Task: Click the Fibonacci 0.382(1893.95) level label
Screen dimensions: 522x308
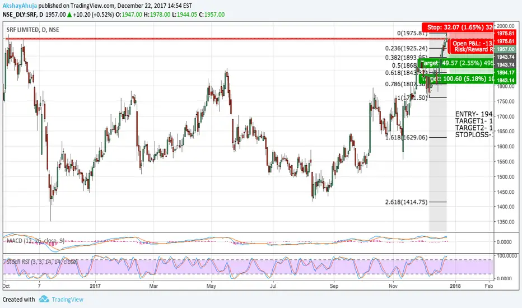Action: 406,58
